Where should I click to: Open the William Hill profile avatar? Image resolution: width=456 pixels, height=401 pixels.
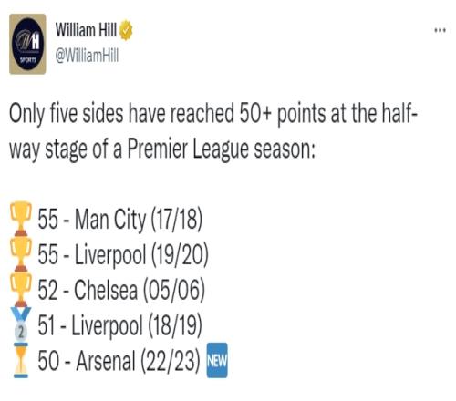pos(27,44)
